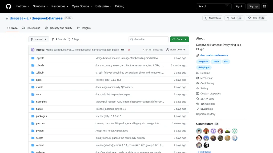Open 'release(landlock-run): 0.1.1' commit message
Image resolution: width=273 pixels, height=153 pixels.
pos(111,109)
